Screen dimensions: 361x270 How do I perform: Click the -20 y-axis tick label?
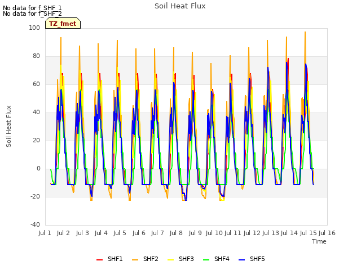[x=35, y=197]
